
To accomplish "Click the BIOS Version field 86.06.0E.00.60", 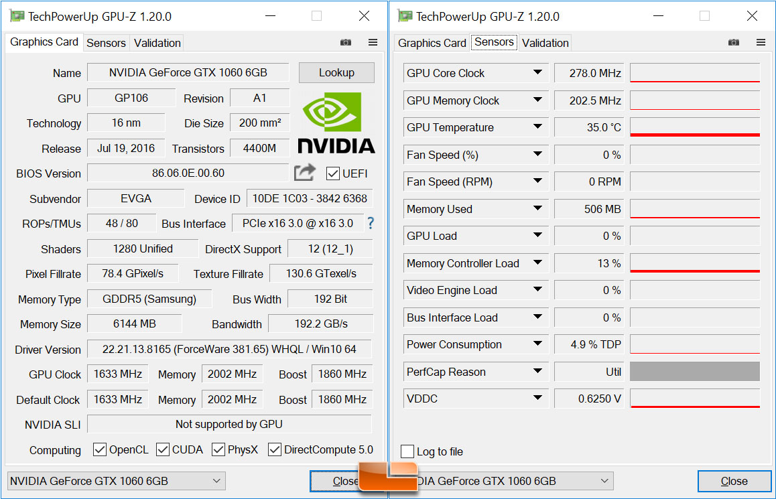I will point(188,173).
